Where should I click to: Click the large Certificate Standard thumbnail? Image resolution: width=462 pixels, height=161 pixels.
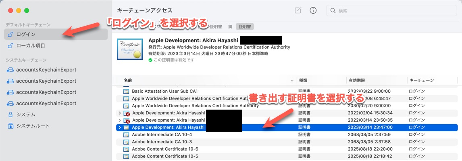tap(130, 49)
